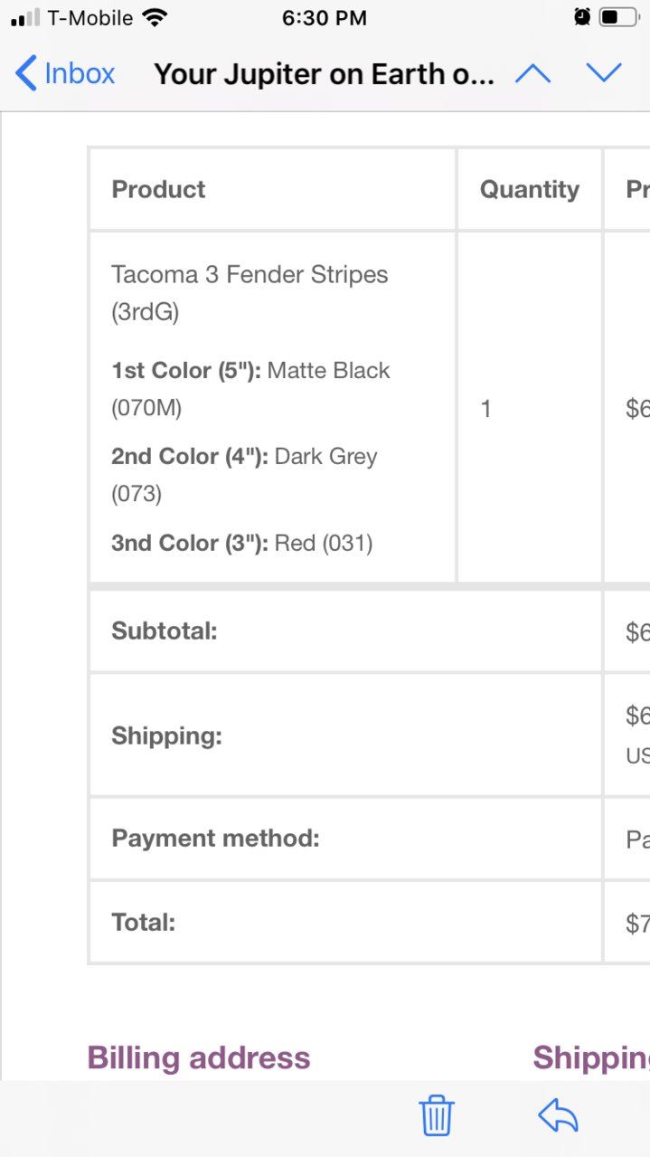Open previous message with up chevron
The image size is (650, 1157).
pyautogui.click(x=532, y=73)
